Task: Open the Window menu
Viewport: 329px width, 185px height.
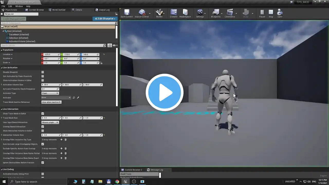Action: [x=19, y=6]
